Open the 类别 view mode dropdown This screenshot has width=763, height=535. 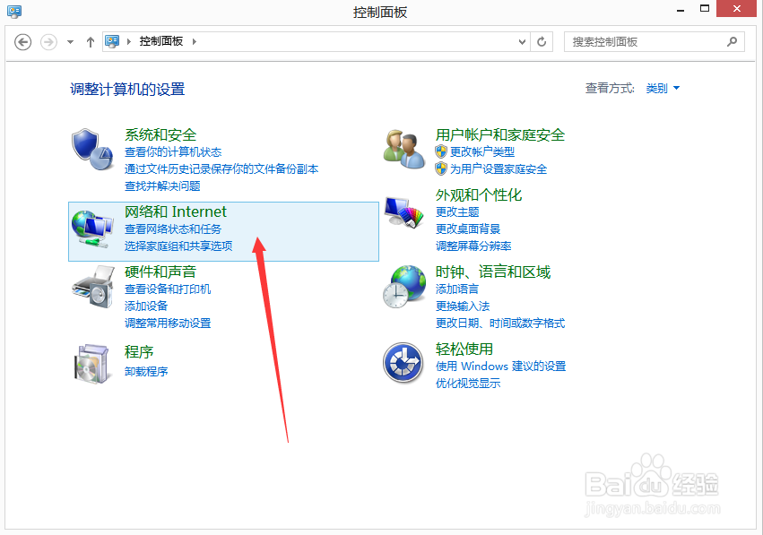tap(663, 88)
